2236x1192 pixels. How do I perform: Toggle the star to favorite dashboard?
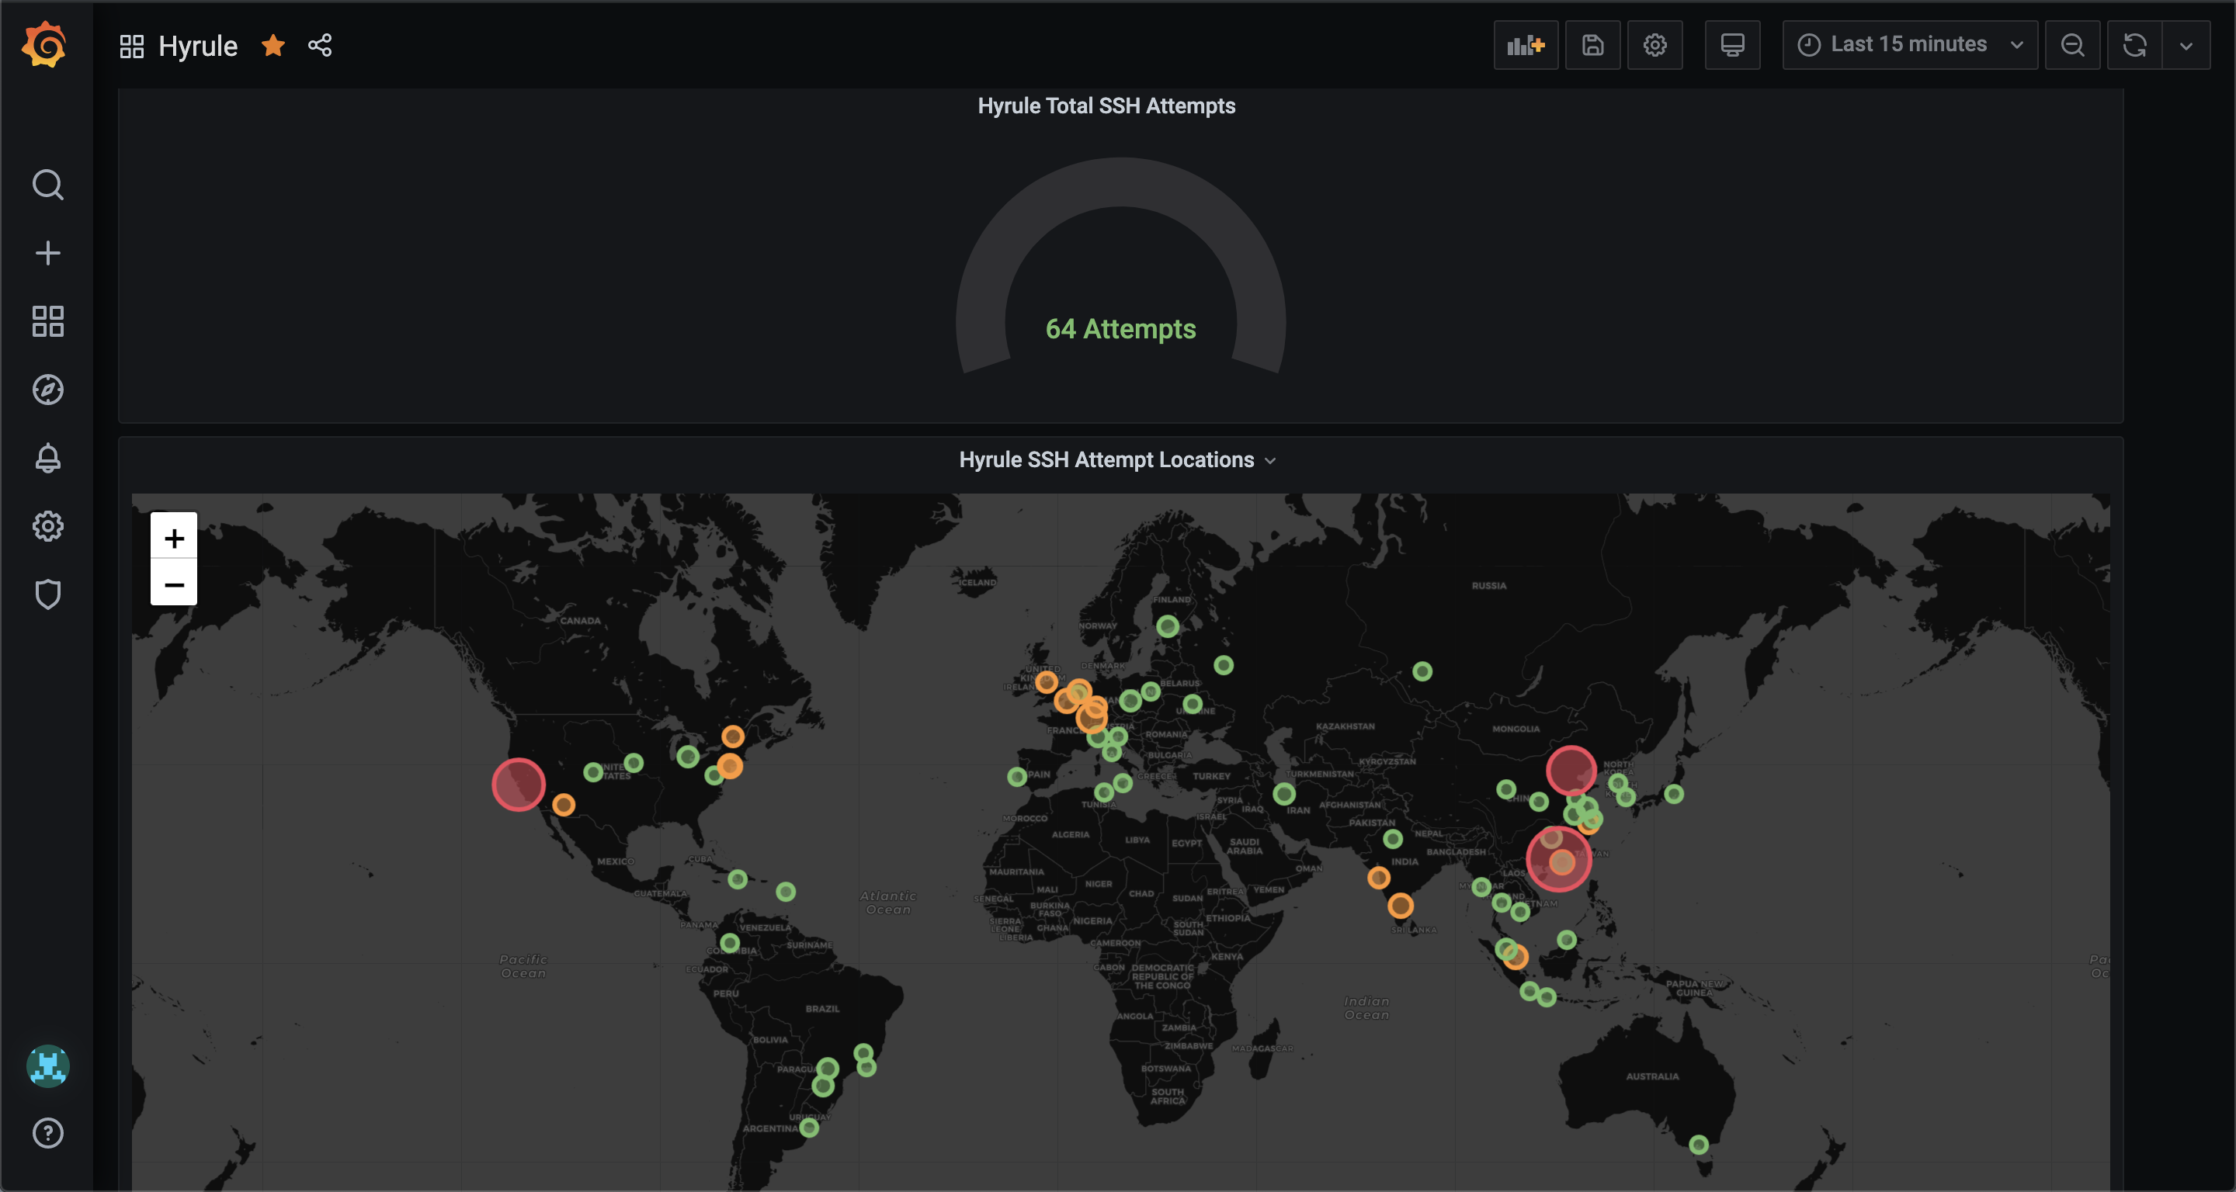[273, 45]
